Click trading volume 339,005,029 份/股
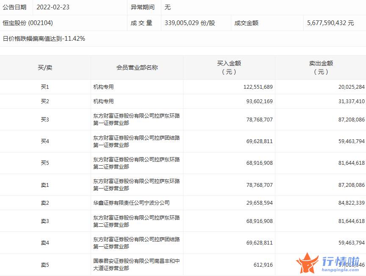The image size is (366, 276). pyautogui.click(x=190, y=23)
